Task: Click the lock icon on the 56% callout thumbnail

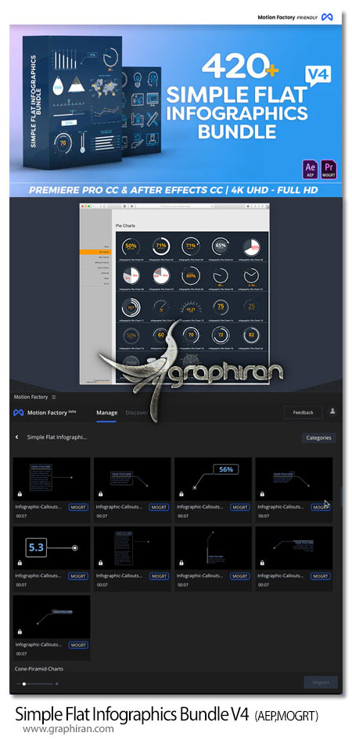Action: (181, 494)
